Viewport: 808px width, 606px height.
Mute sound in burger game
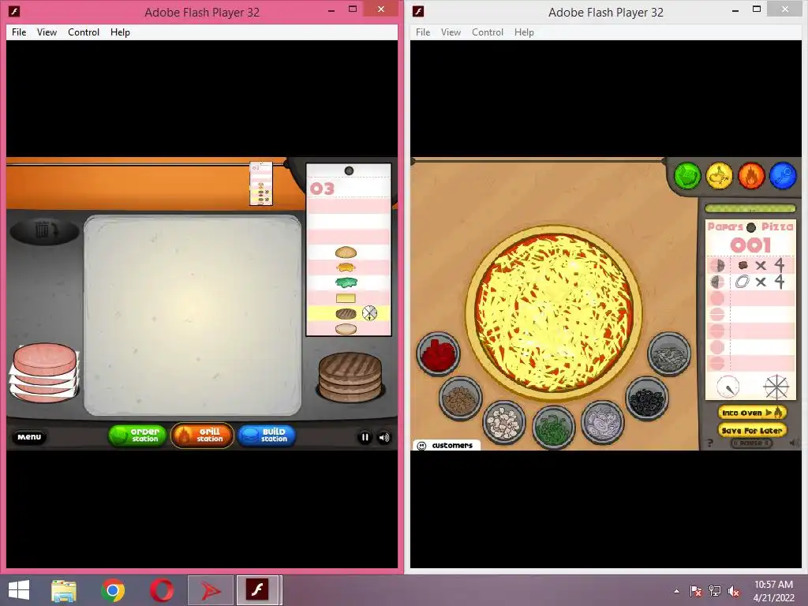click(x=384, y=437)
